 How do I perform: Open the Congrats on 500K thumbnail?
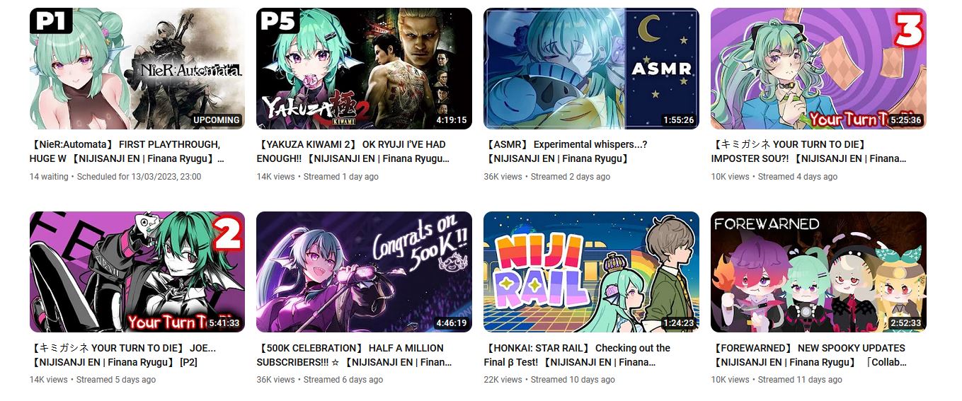(x=364, y=272)
